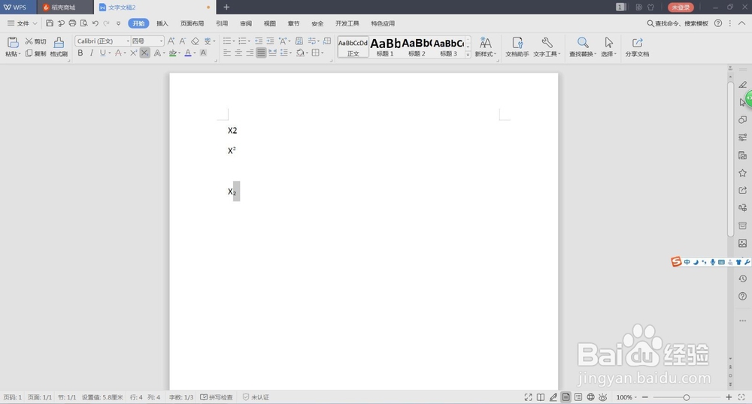Open the numbered list dropdown arrow

pos(250,41)
